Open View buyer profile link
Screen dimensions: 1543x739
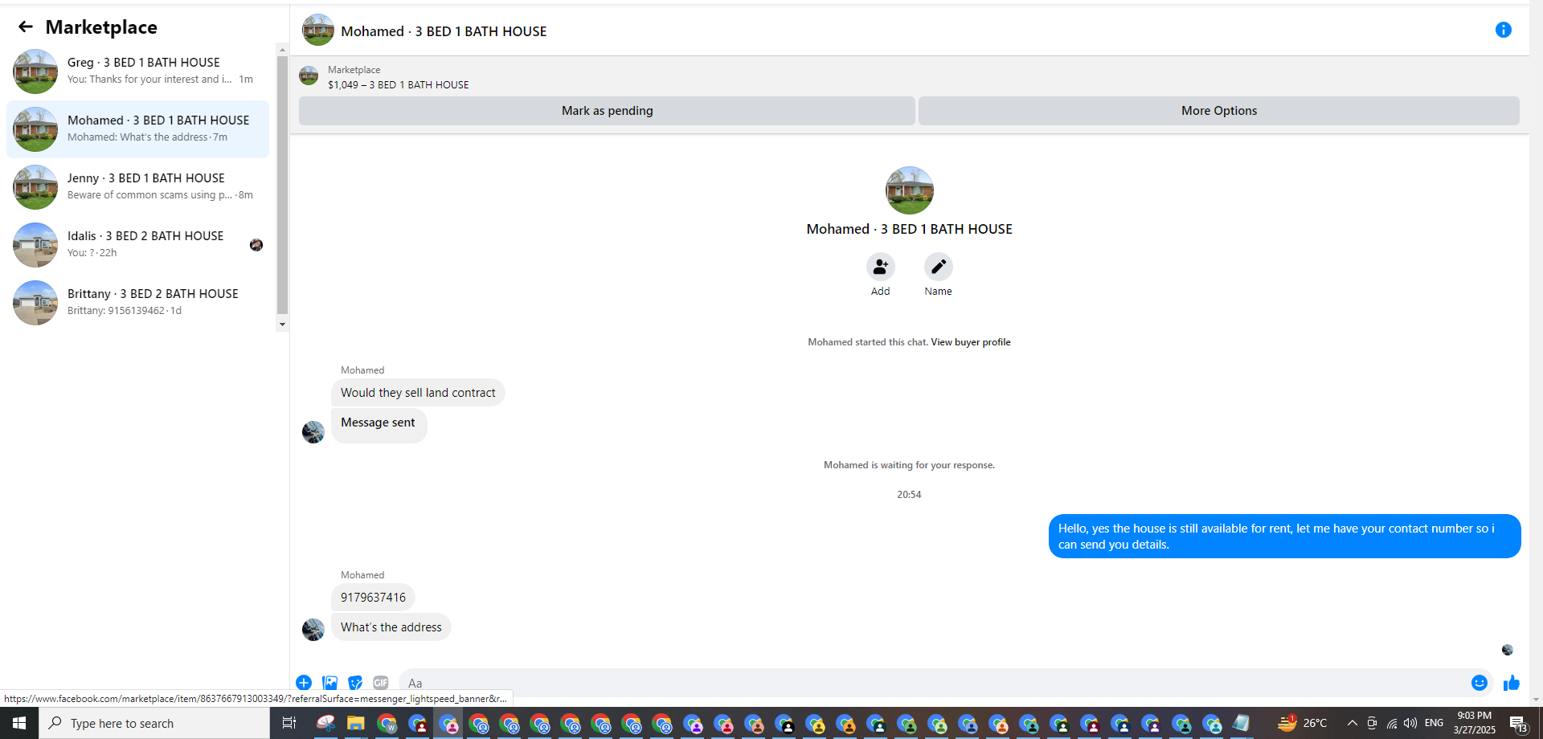971,342
